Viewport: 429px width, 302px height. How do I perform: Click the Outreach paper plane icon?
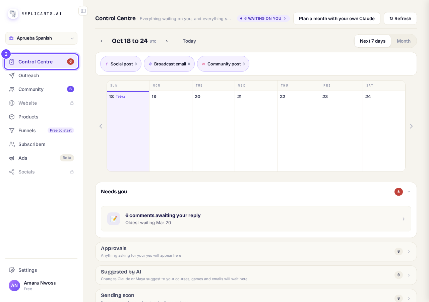point(12,75)
